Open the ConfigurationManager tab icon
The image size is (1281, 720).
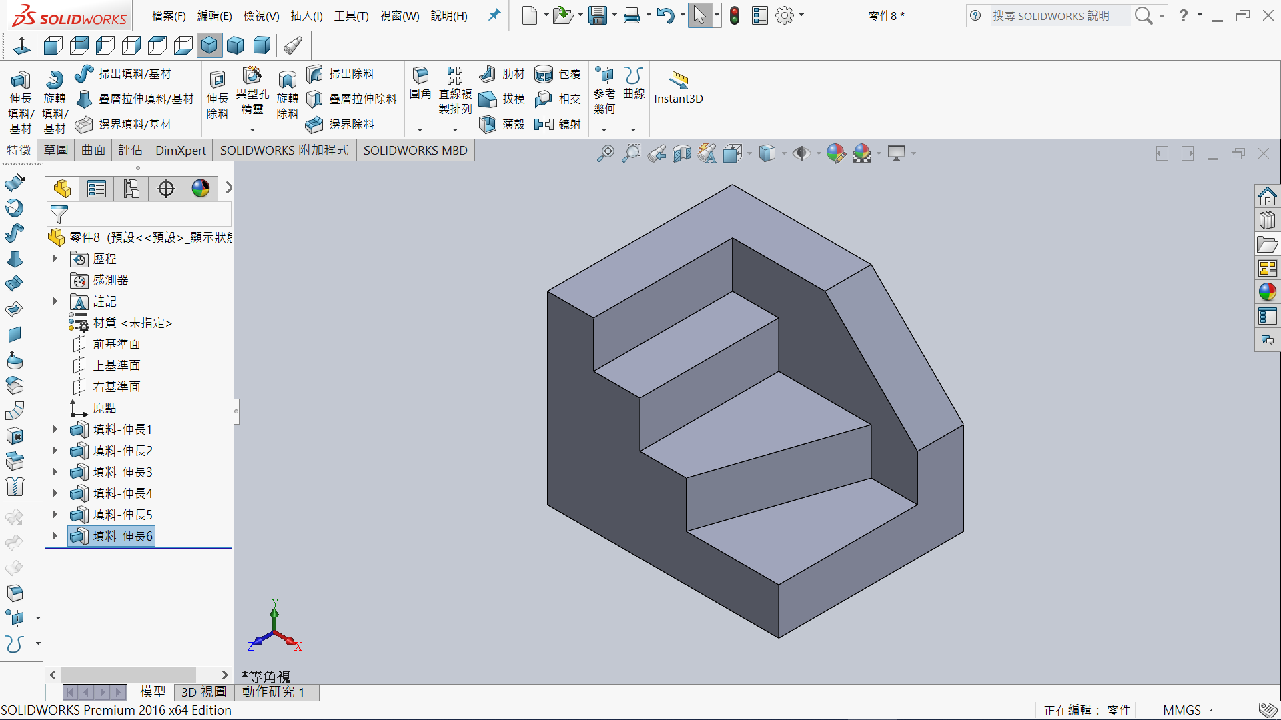pos(131,189)
